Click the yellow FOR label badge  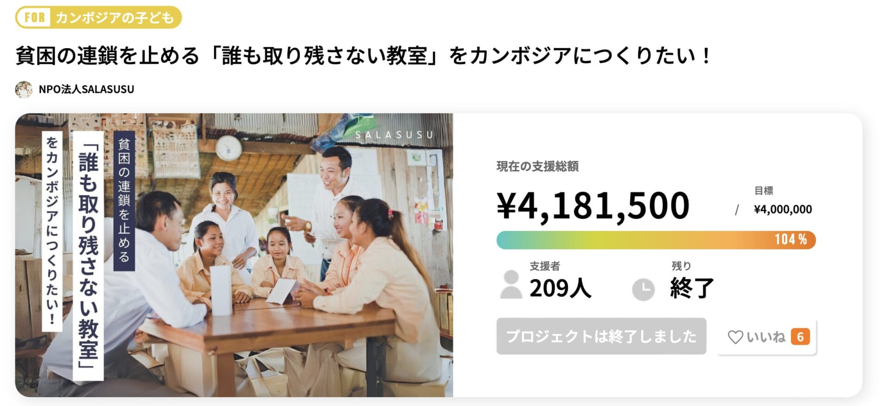(35, 18)
